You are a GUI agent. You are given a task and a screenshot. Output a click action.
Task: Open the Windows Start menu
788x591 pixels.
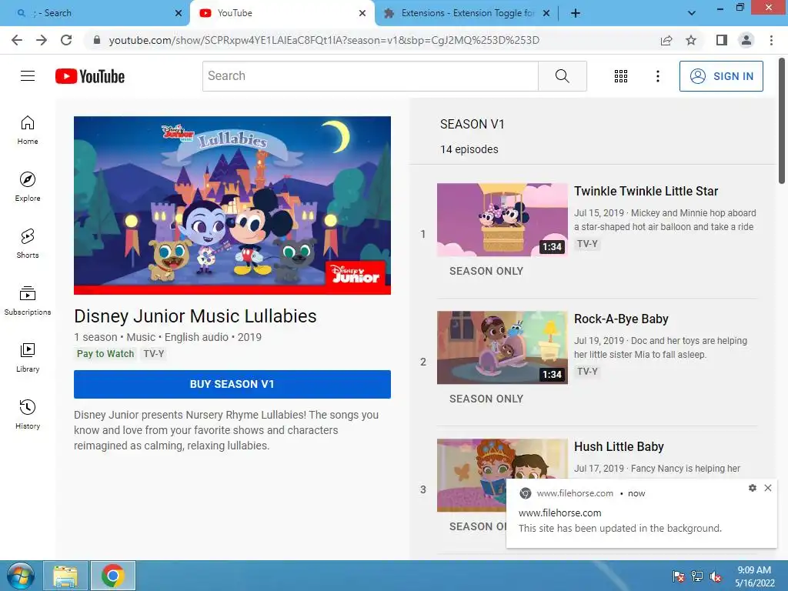tap(20, 576)
